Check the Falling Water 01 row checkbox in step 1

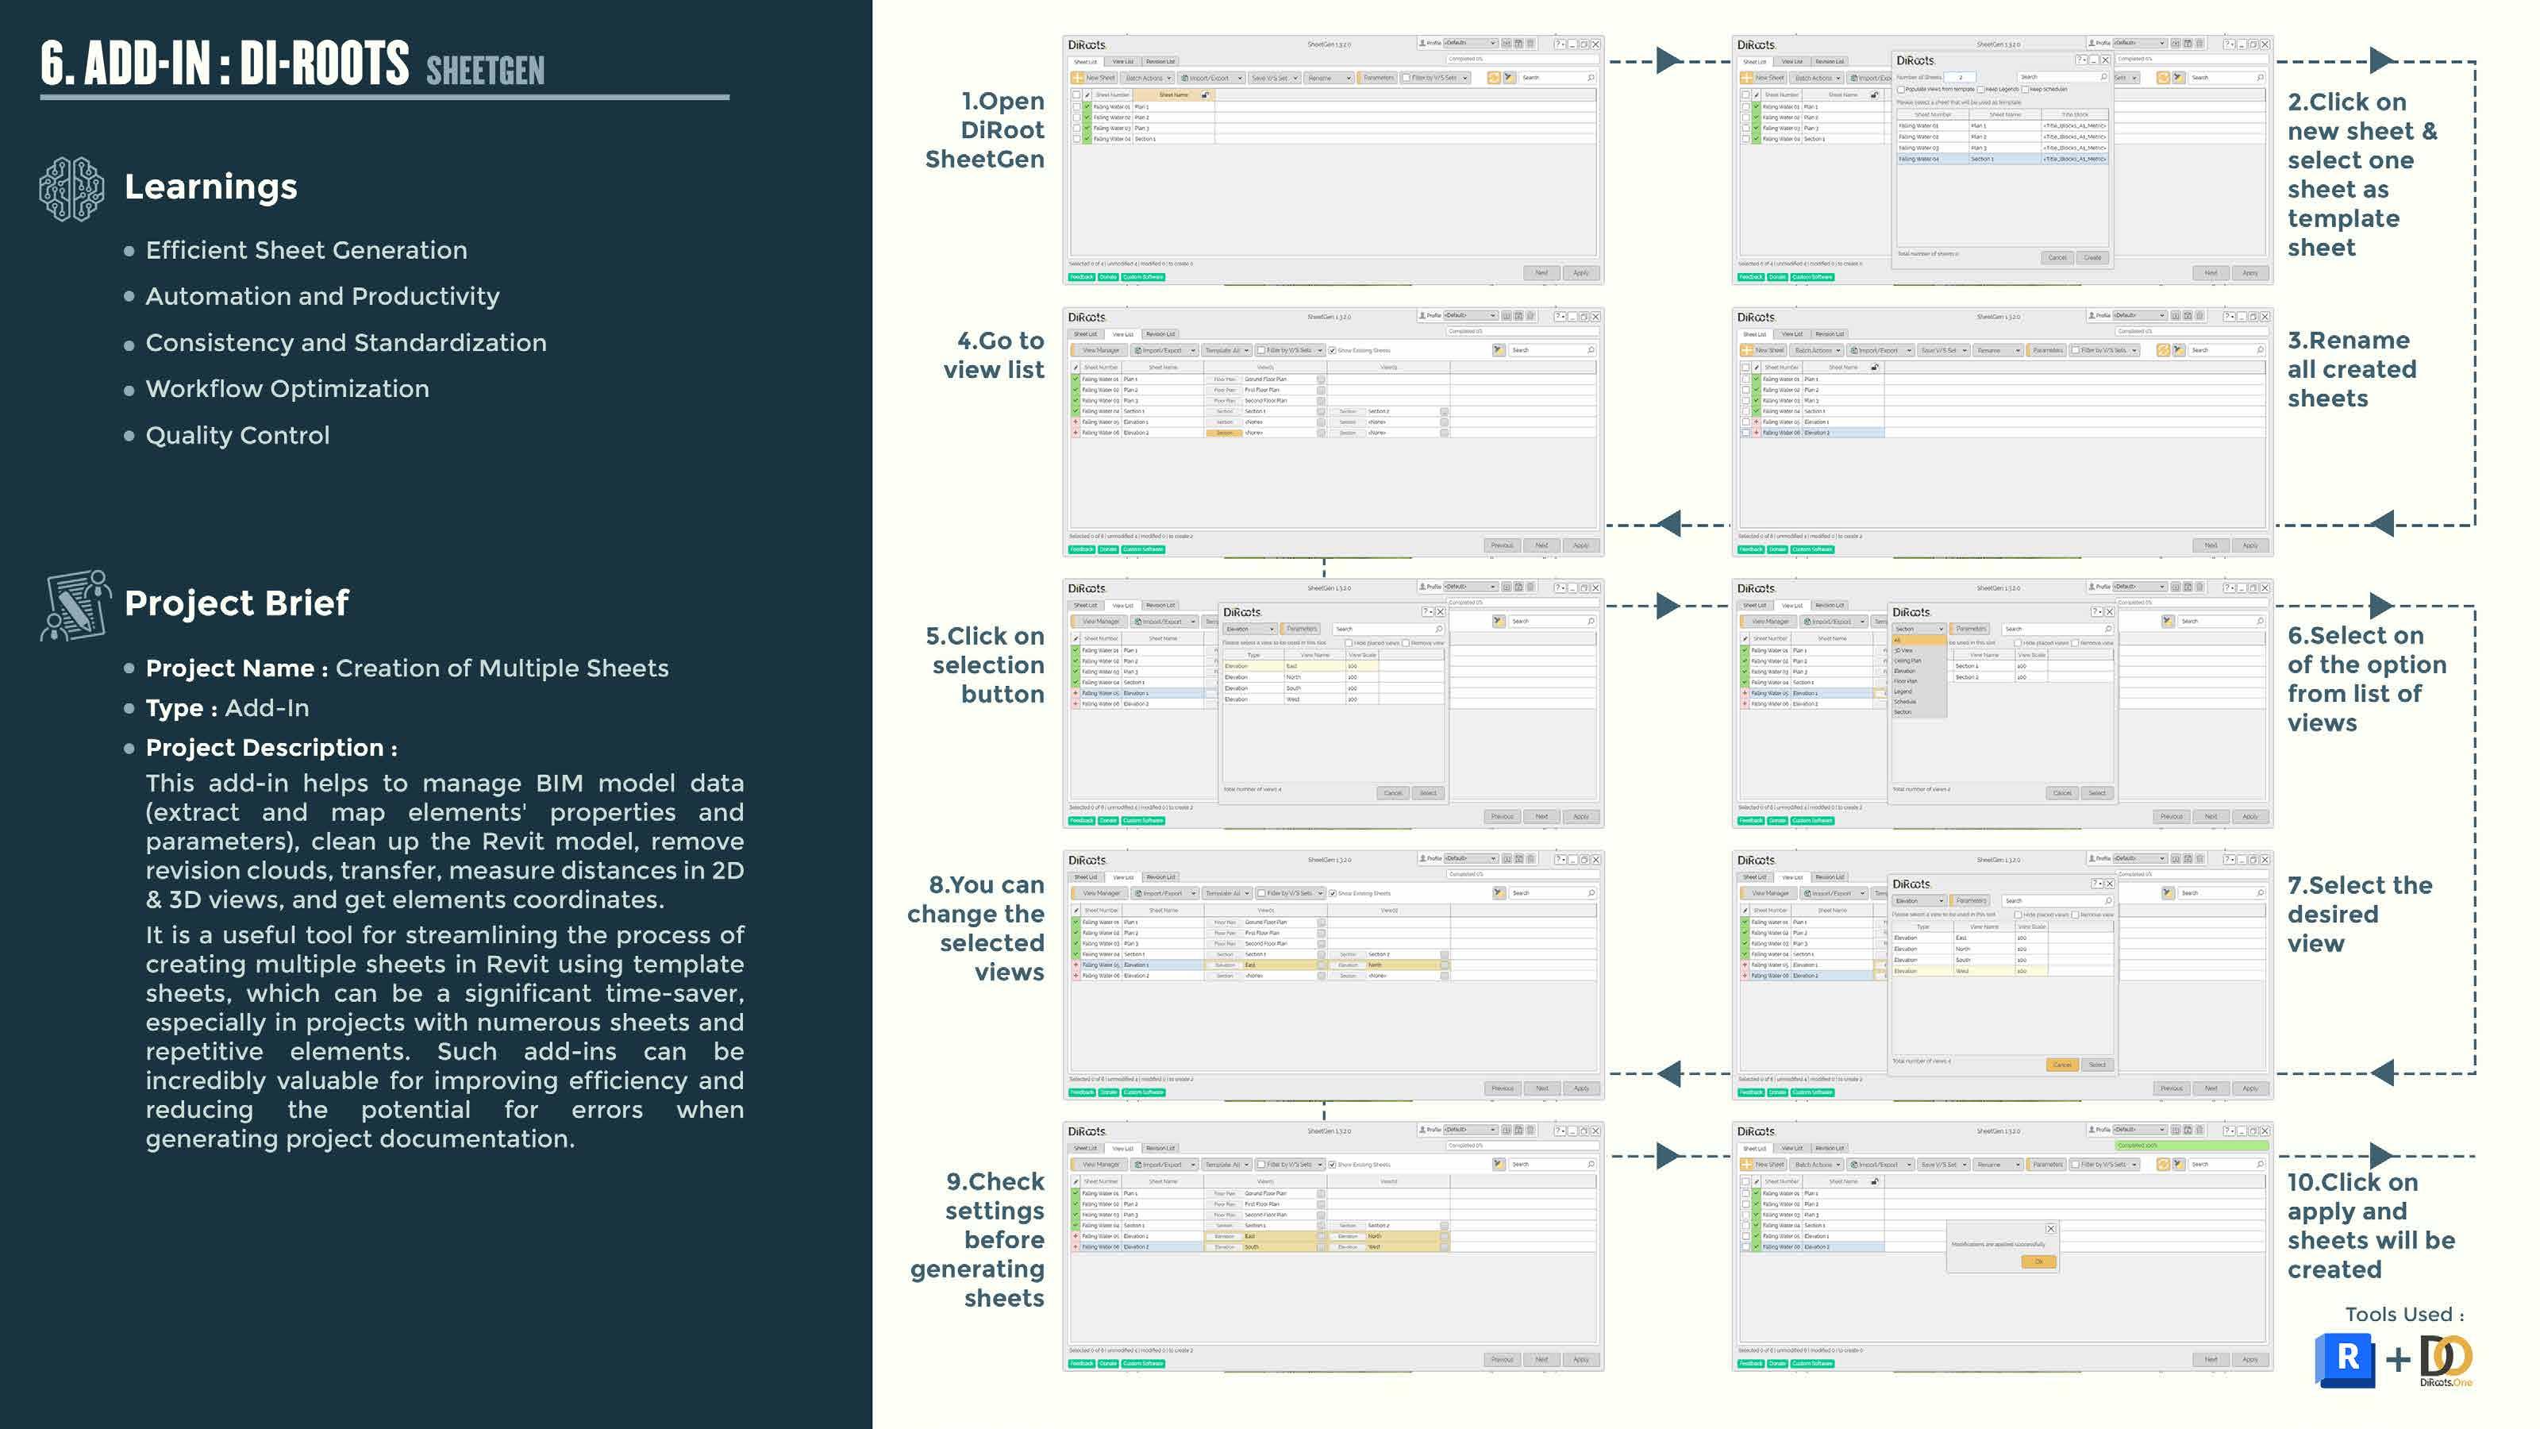[x=1077, y=106]
